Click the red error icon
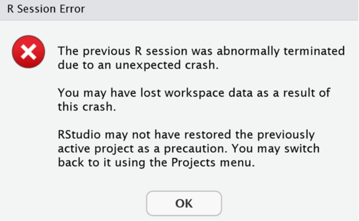 [29, 51]
